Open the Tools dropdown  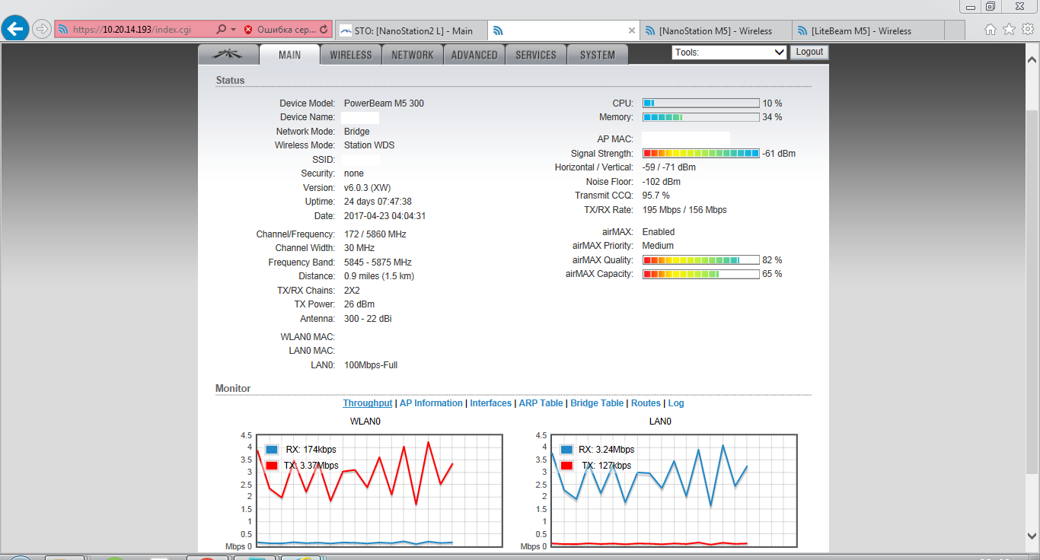tap(729, 52)
